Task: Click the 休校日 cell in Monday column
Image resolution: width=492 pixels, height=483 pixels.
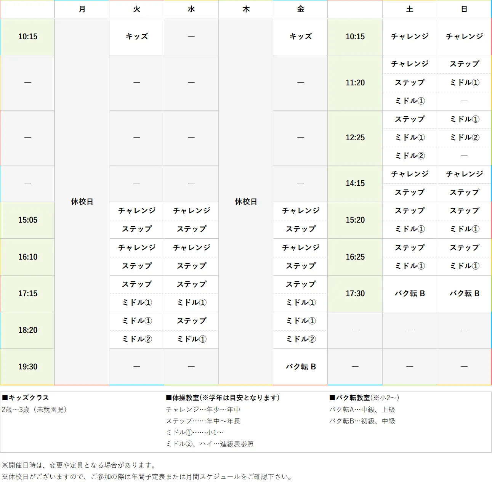Action: coord(82,201)
